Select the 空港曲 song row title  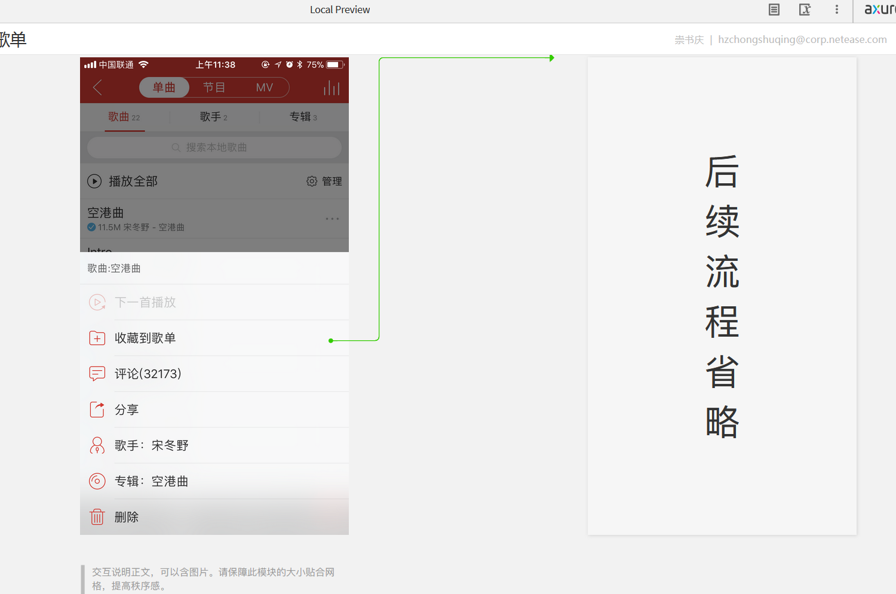[x=106, y=213]
